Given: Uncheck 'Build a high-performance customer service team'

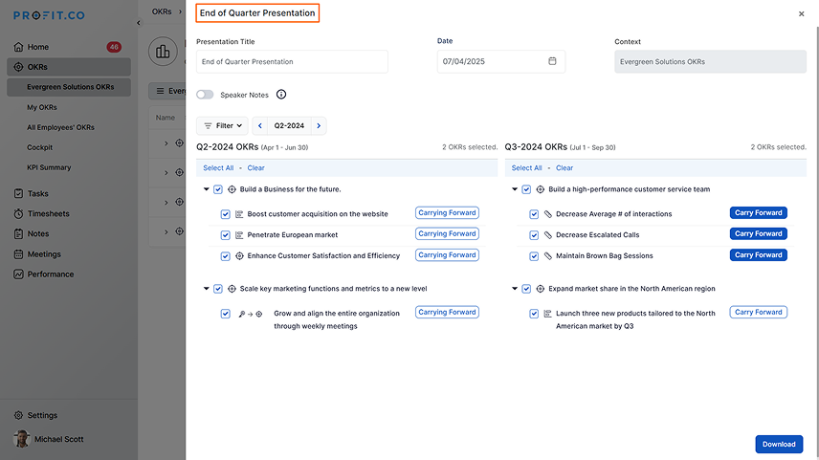Looking at the screenshot, I should click(526, 189).
